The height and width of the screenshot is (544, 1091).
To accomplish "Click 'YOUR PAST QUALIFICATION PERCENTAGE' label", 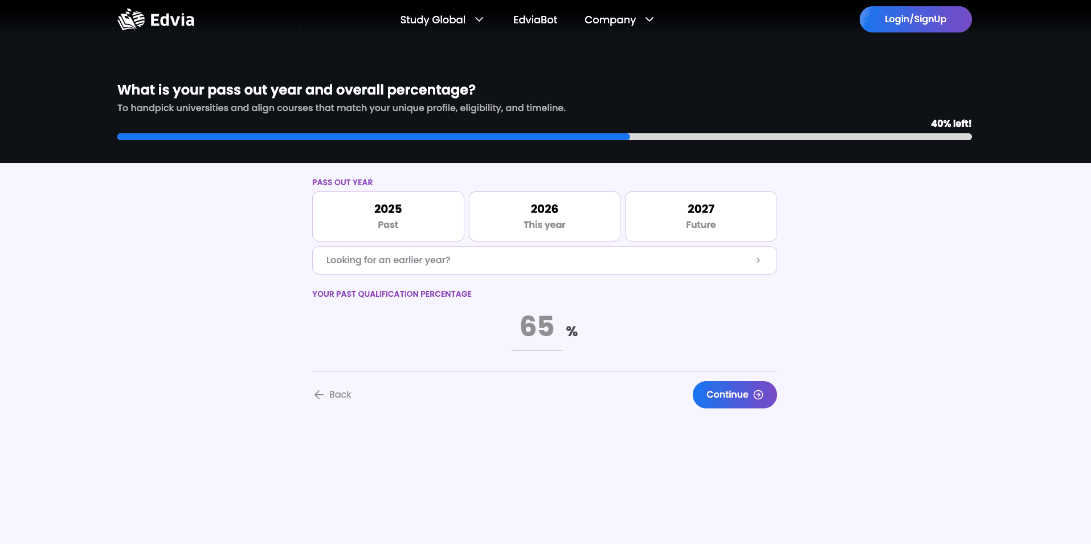I will pos(392,294).
